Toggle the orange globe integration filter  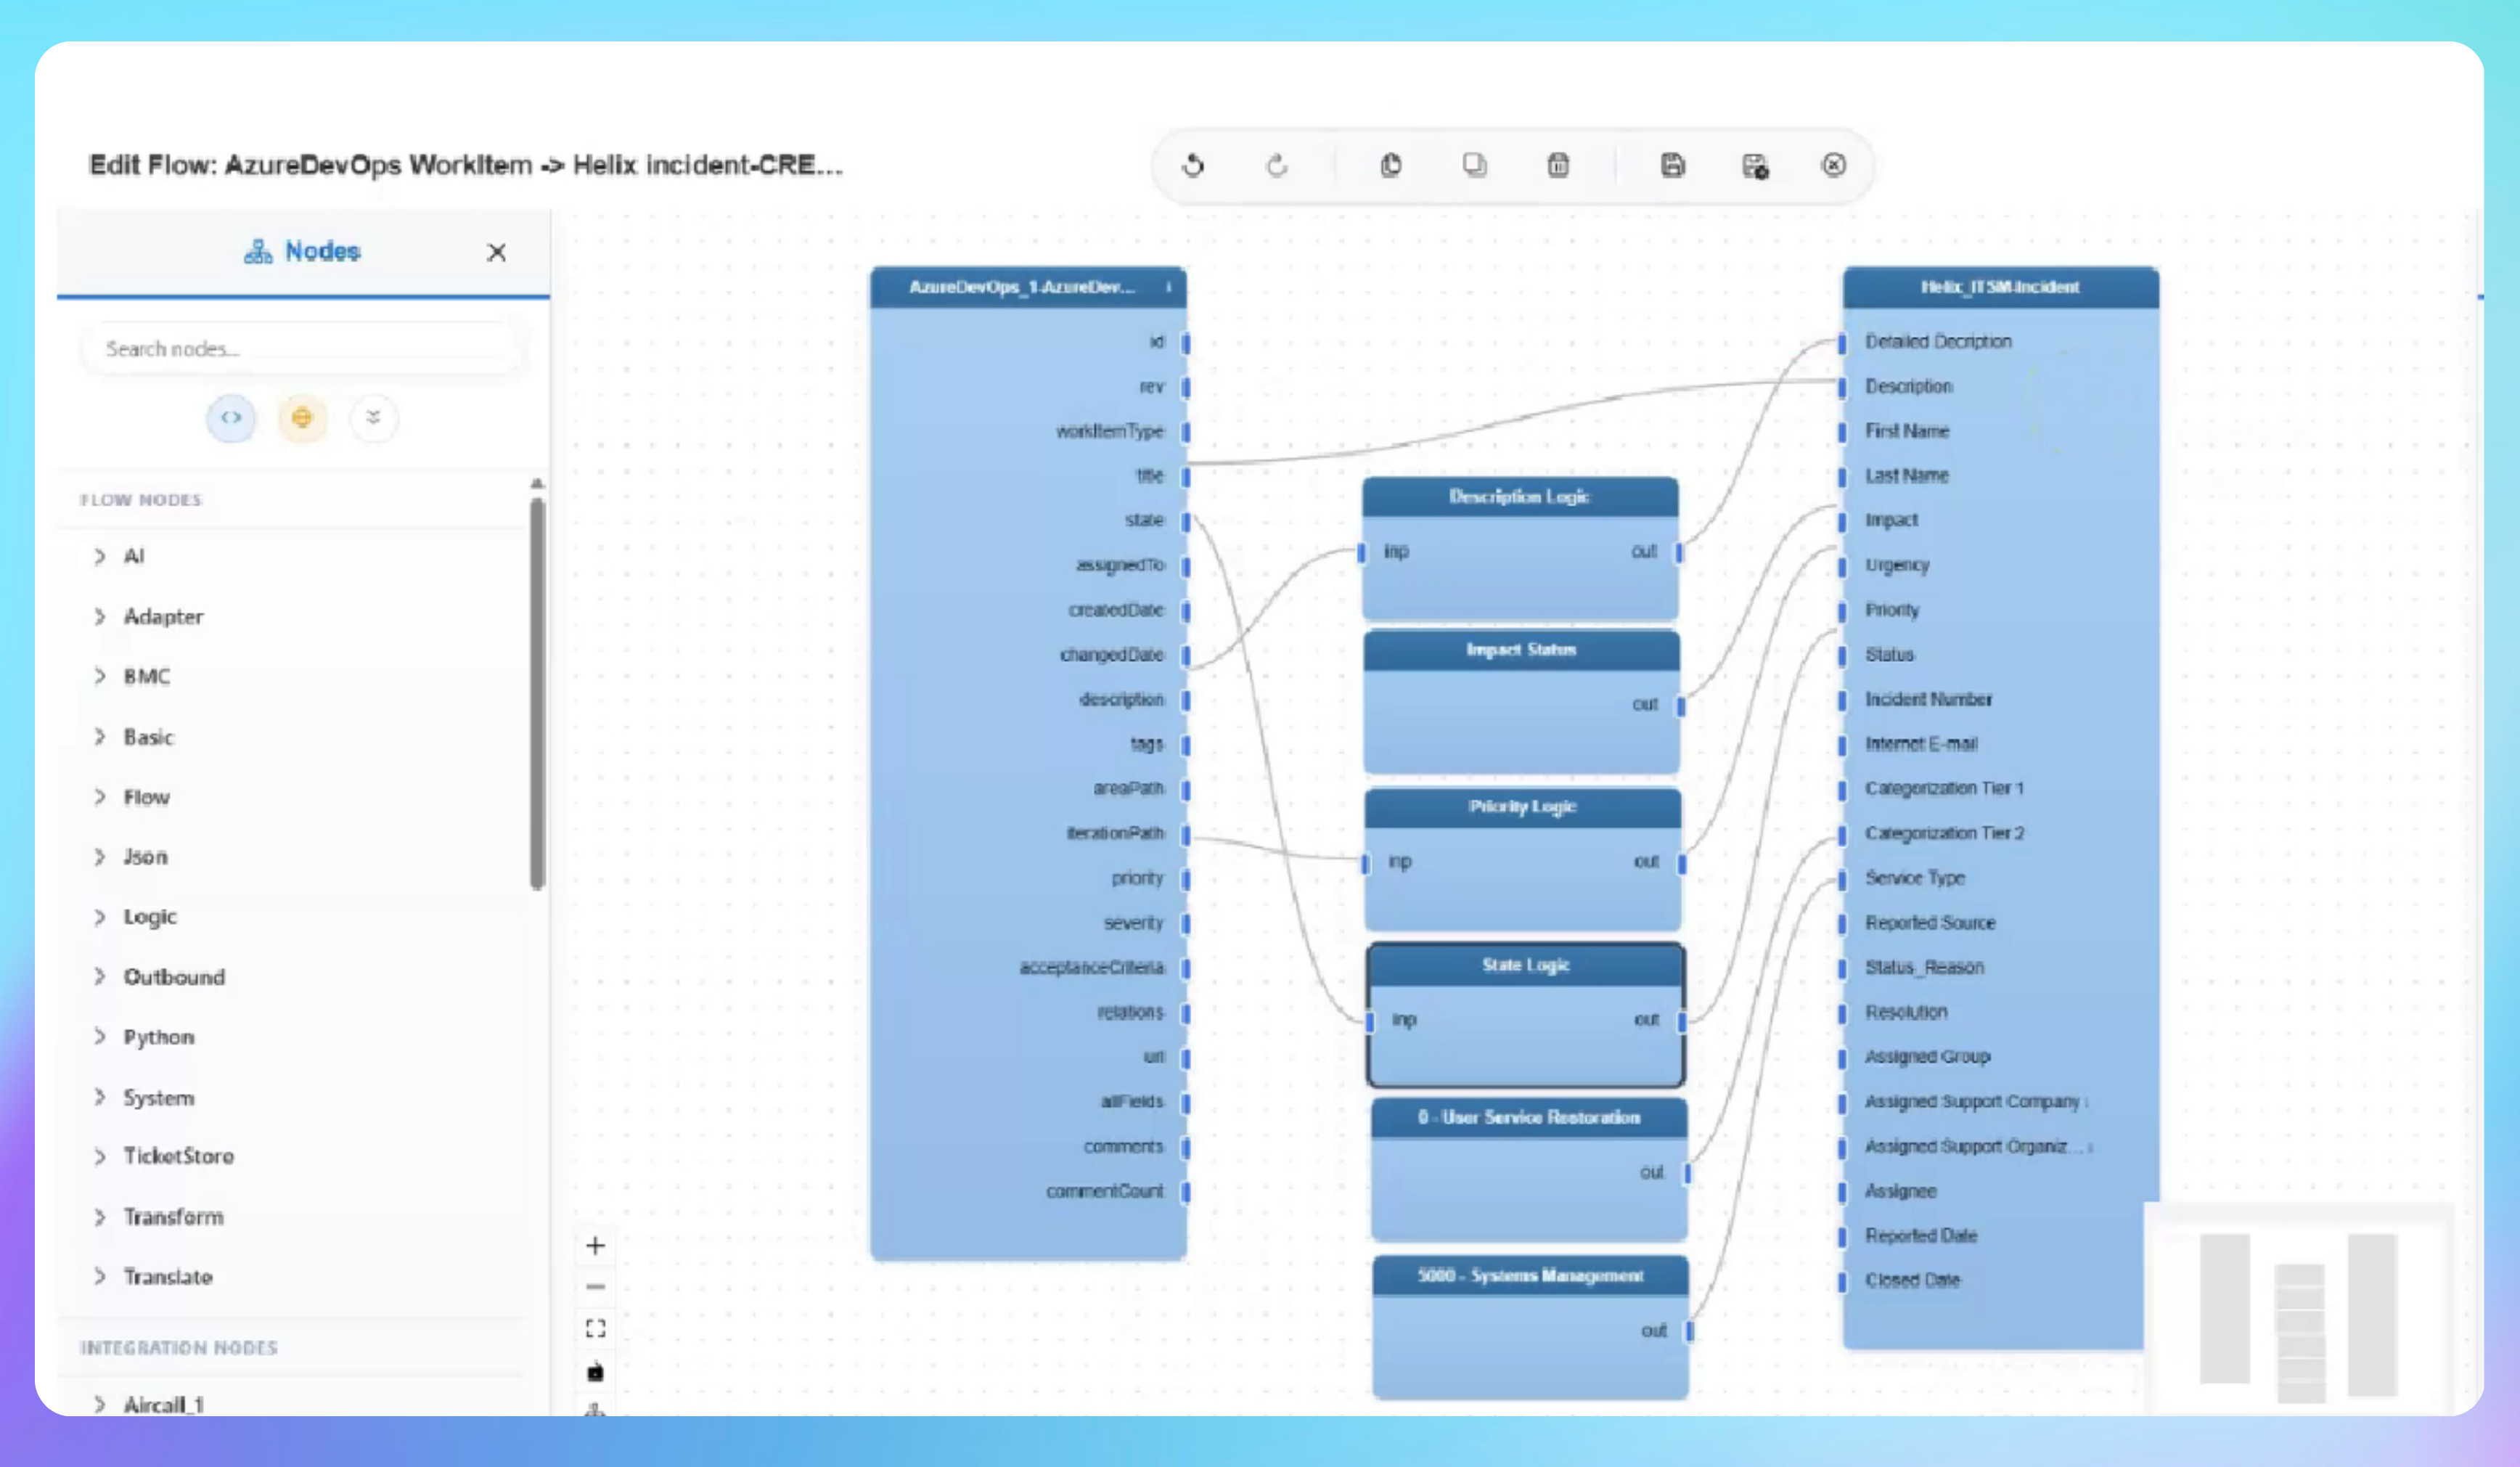pyautogui.click(x=302, y=418)
